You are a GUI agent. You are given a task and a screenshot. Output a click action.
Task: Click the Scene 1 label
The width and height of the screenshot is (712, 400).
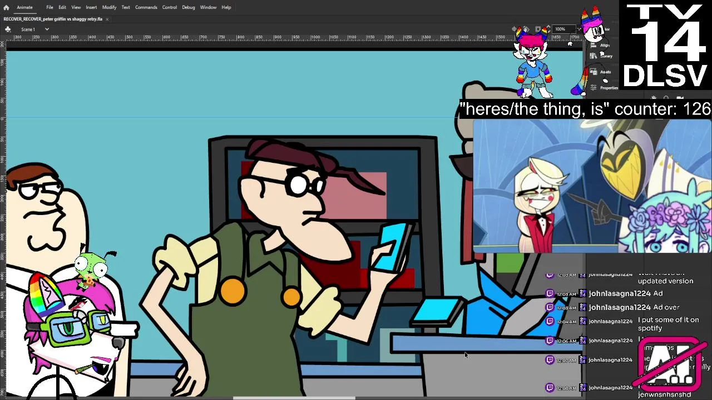(x=28, y=29)
